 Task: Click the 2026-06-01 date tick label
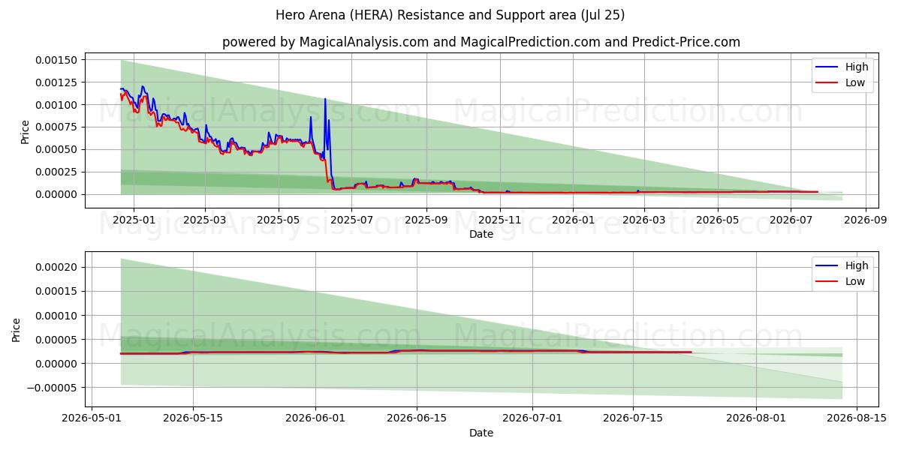pos(315,418)
